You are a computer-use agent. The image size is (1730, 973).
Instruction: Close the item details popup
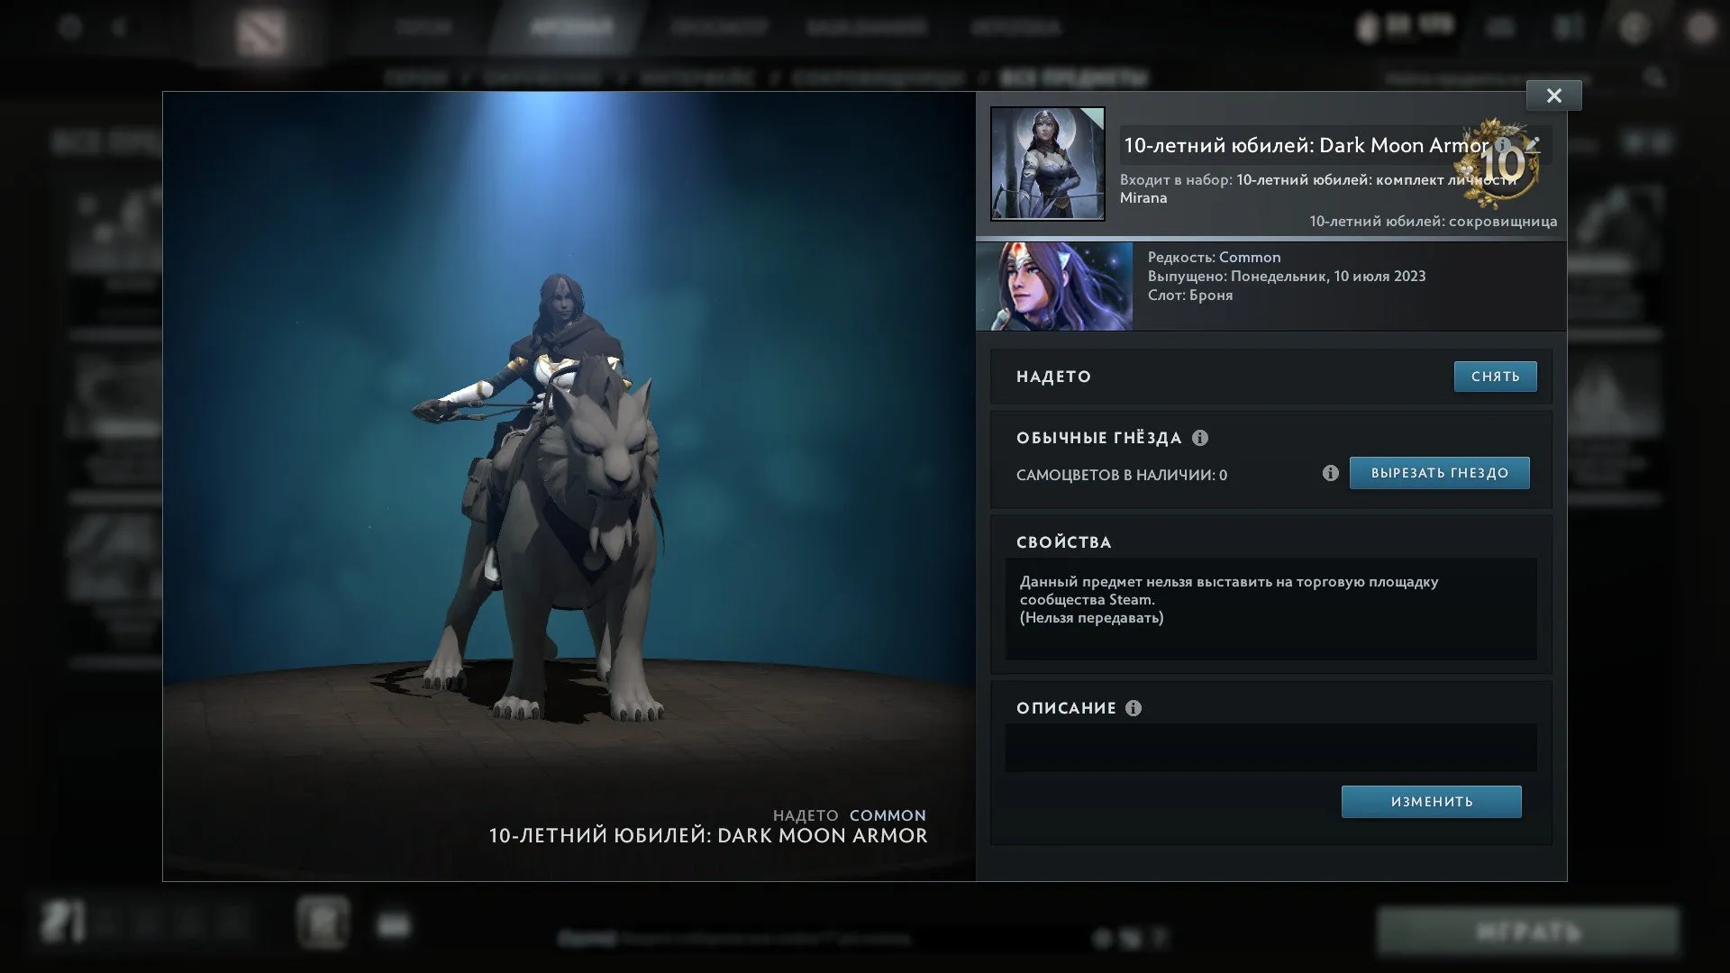click(x=1553, y=95)
